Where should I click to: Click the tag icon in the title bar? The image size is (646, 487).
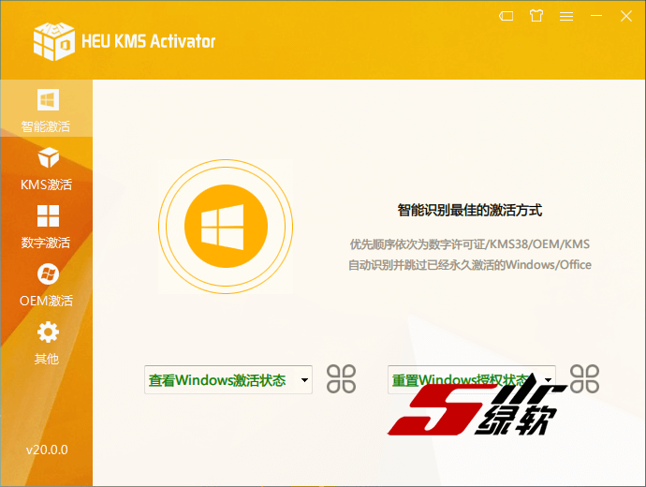pyautogui.click(x=506, y=16)
